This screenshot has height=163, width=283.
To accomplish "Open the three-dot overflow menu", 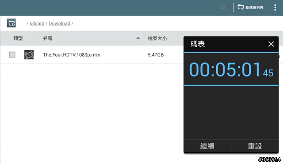I will [275, 8].
